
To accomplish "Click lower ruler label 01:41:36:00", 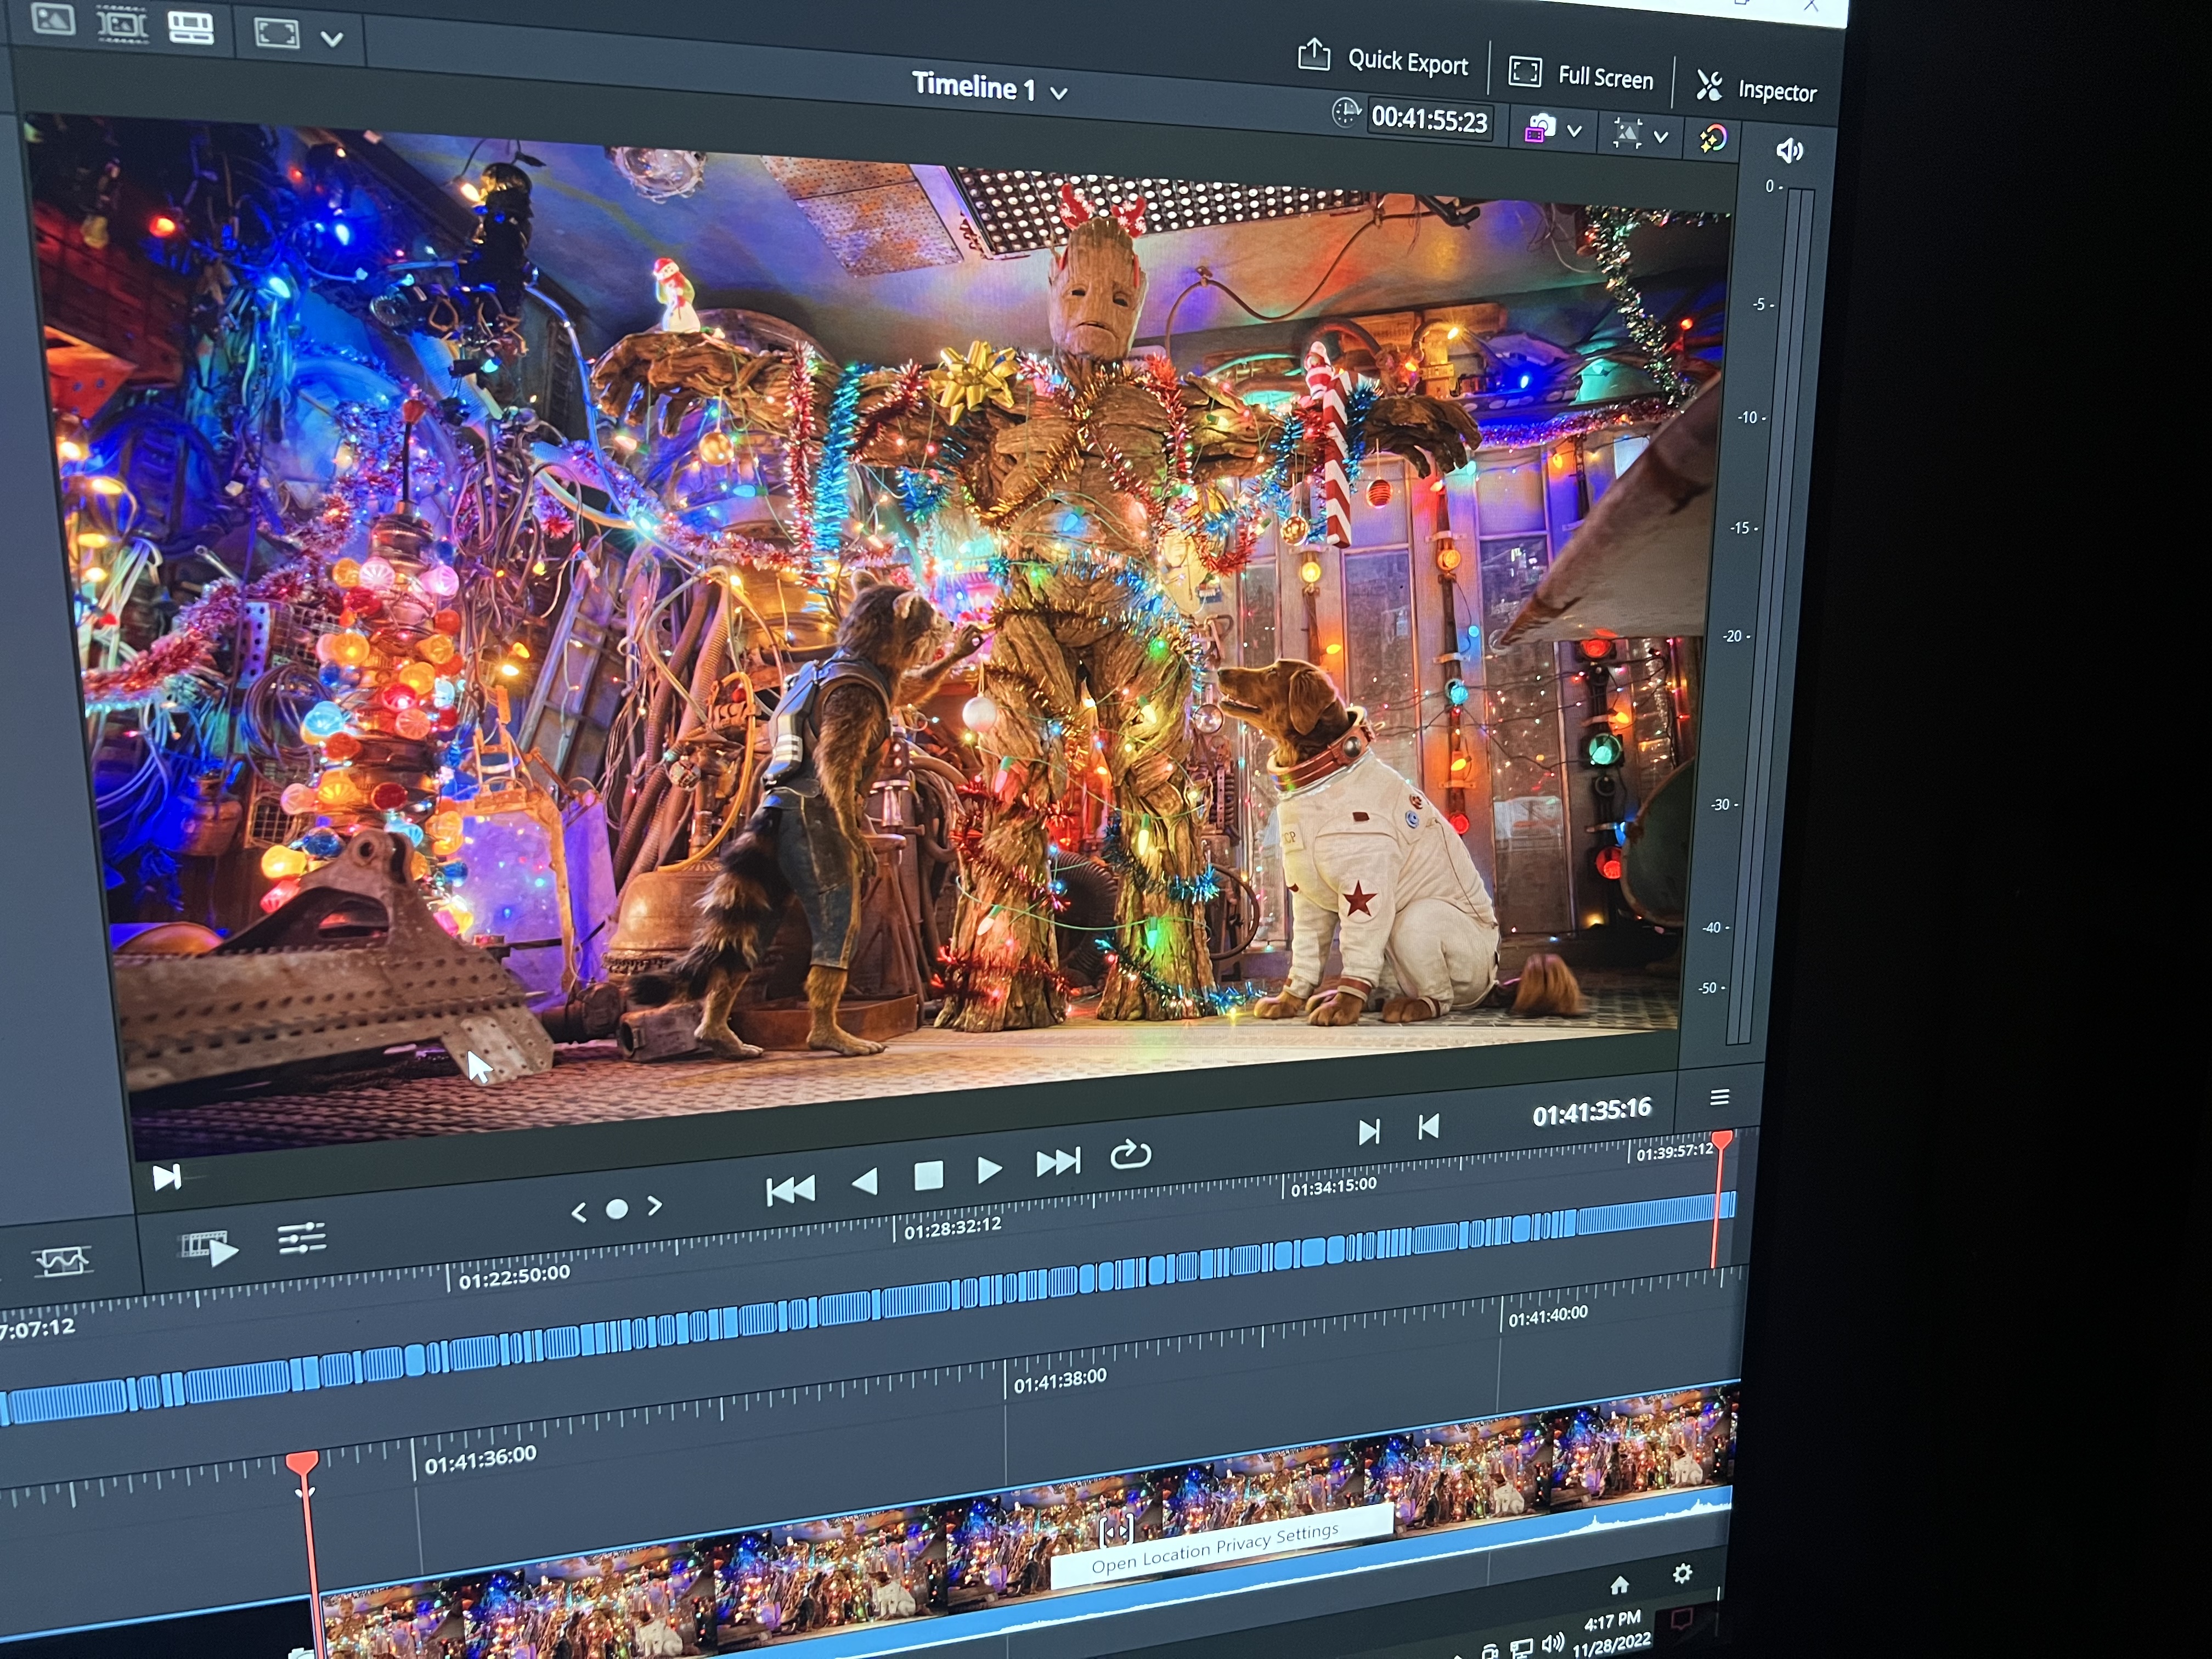I will [480, 1459].
